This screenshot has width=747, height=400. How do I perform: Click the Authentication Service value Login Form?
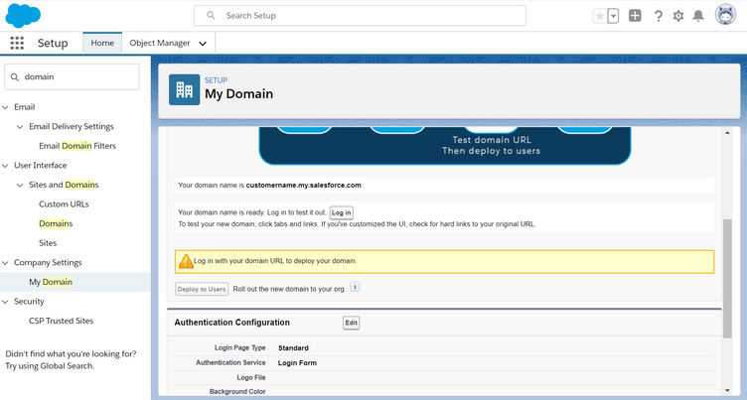click(x=297, y=363)
